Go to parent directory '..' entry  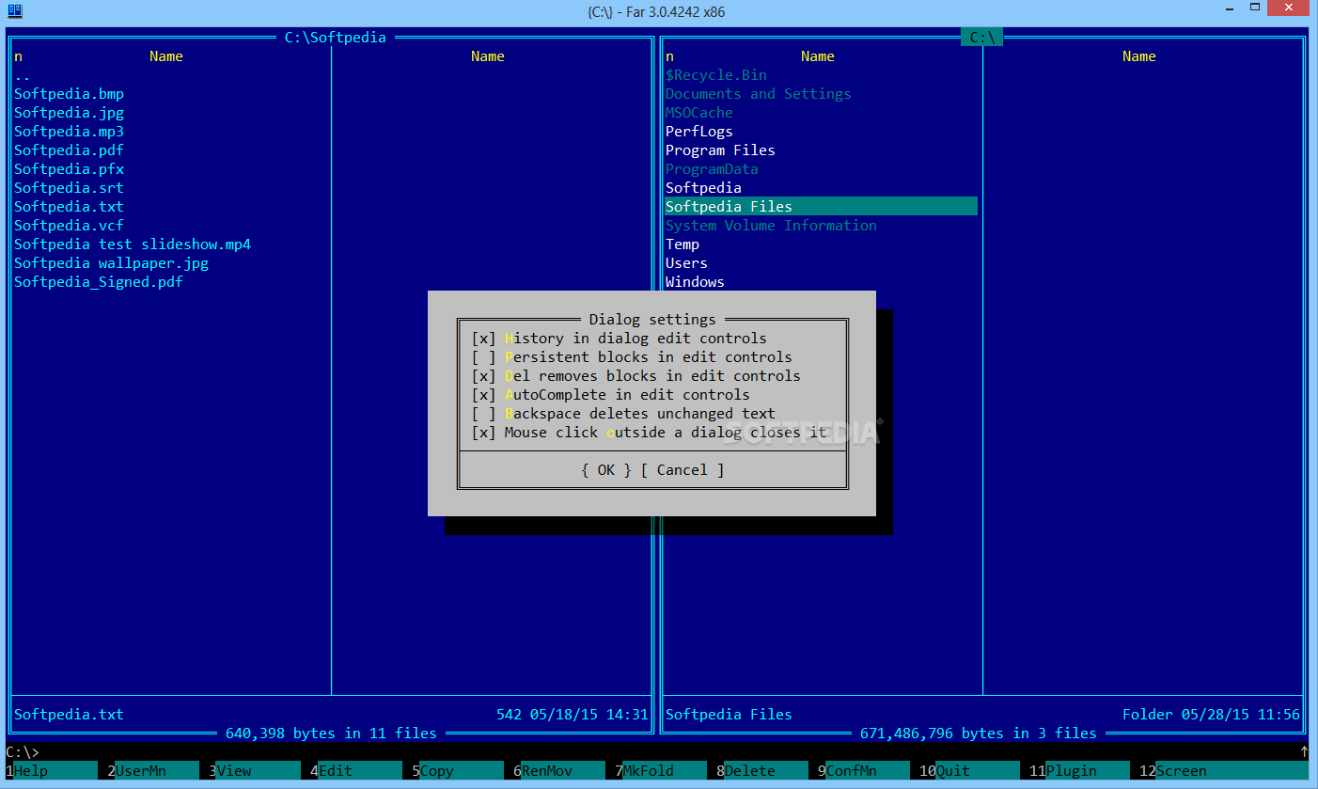(x=23, y=75)
